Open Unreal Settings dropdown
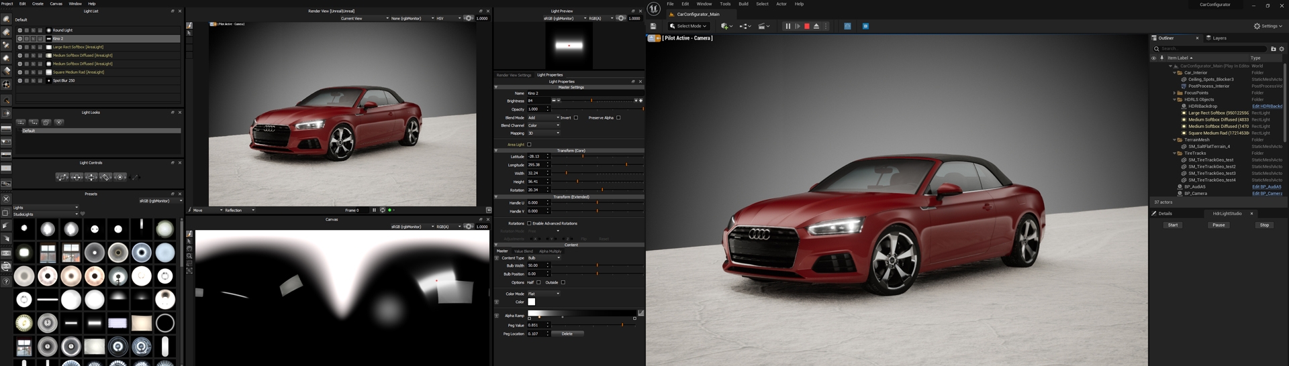This screenshot has width=1289, height=366. coord(1268,26)
